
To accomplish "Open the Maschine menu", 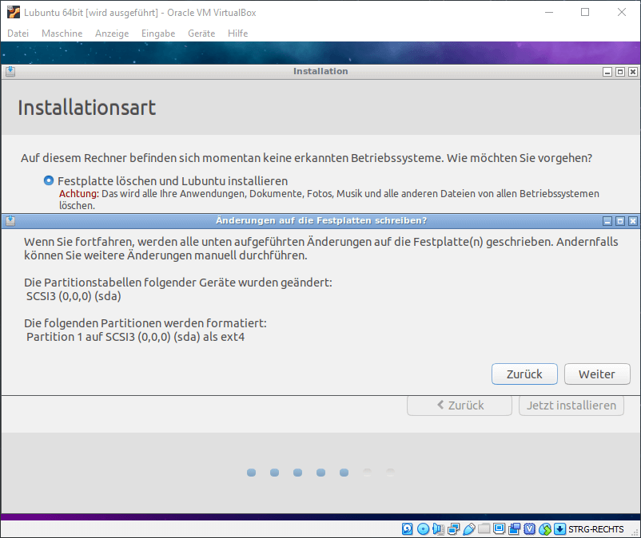I will click(x=62, y=34).
